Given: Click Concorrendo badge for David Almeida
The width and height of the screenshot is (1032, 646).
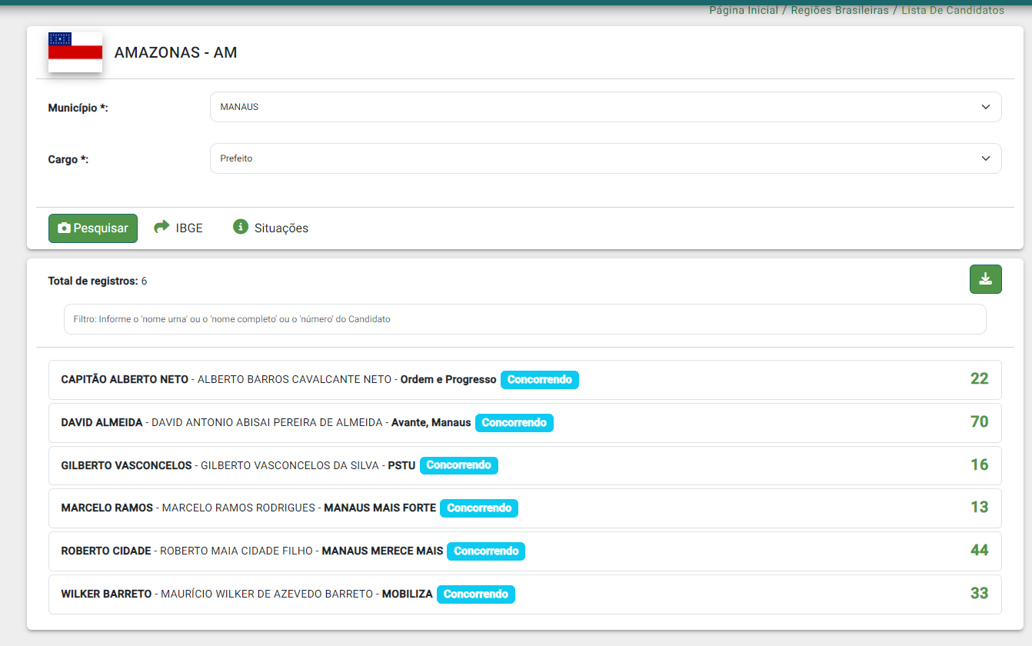Looking at the screenshot, I should pyautogui.click(x=514, y=423).
